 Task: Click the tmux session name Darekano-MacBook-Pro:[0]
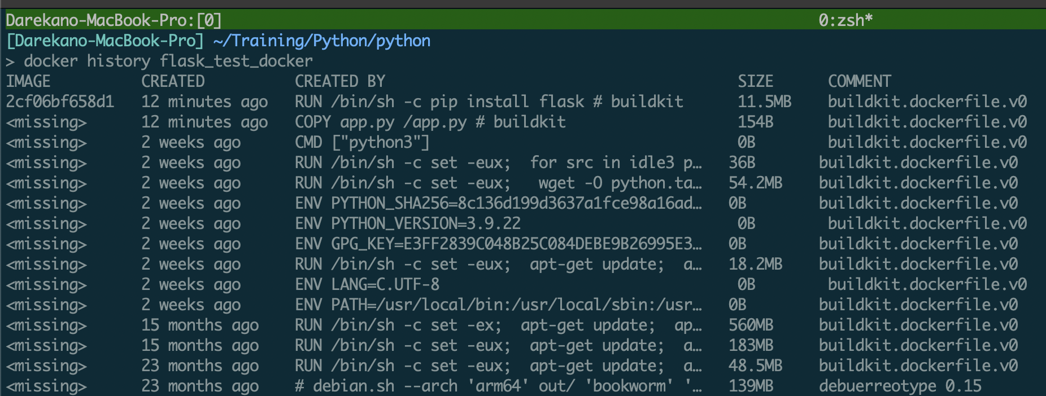click(114, 20)
